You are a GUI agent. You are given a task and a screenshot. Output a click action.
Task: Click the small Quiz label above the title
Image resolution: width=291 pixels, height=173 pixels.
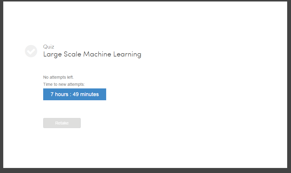pos(48,47)
